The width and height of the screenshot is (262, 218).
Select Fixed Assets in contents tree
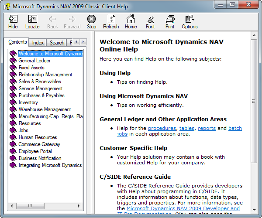pos(31,68)
